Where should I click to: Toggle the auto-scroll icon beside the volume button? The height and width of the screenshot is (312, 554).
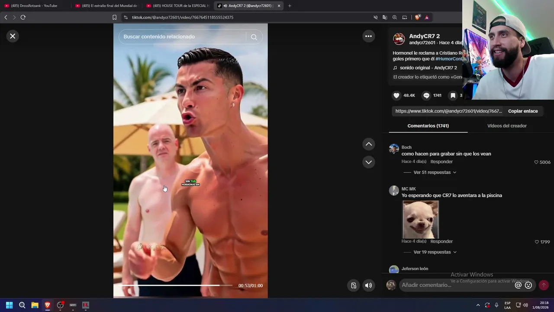coord(354,286)
